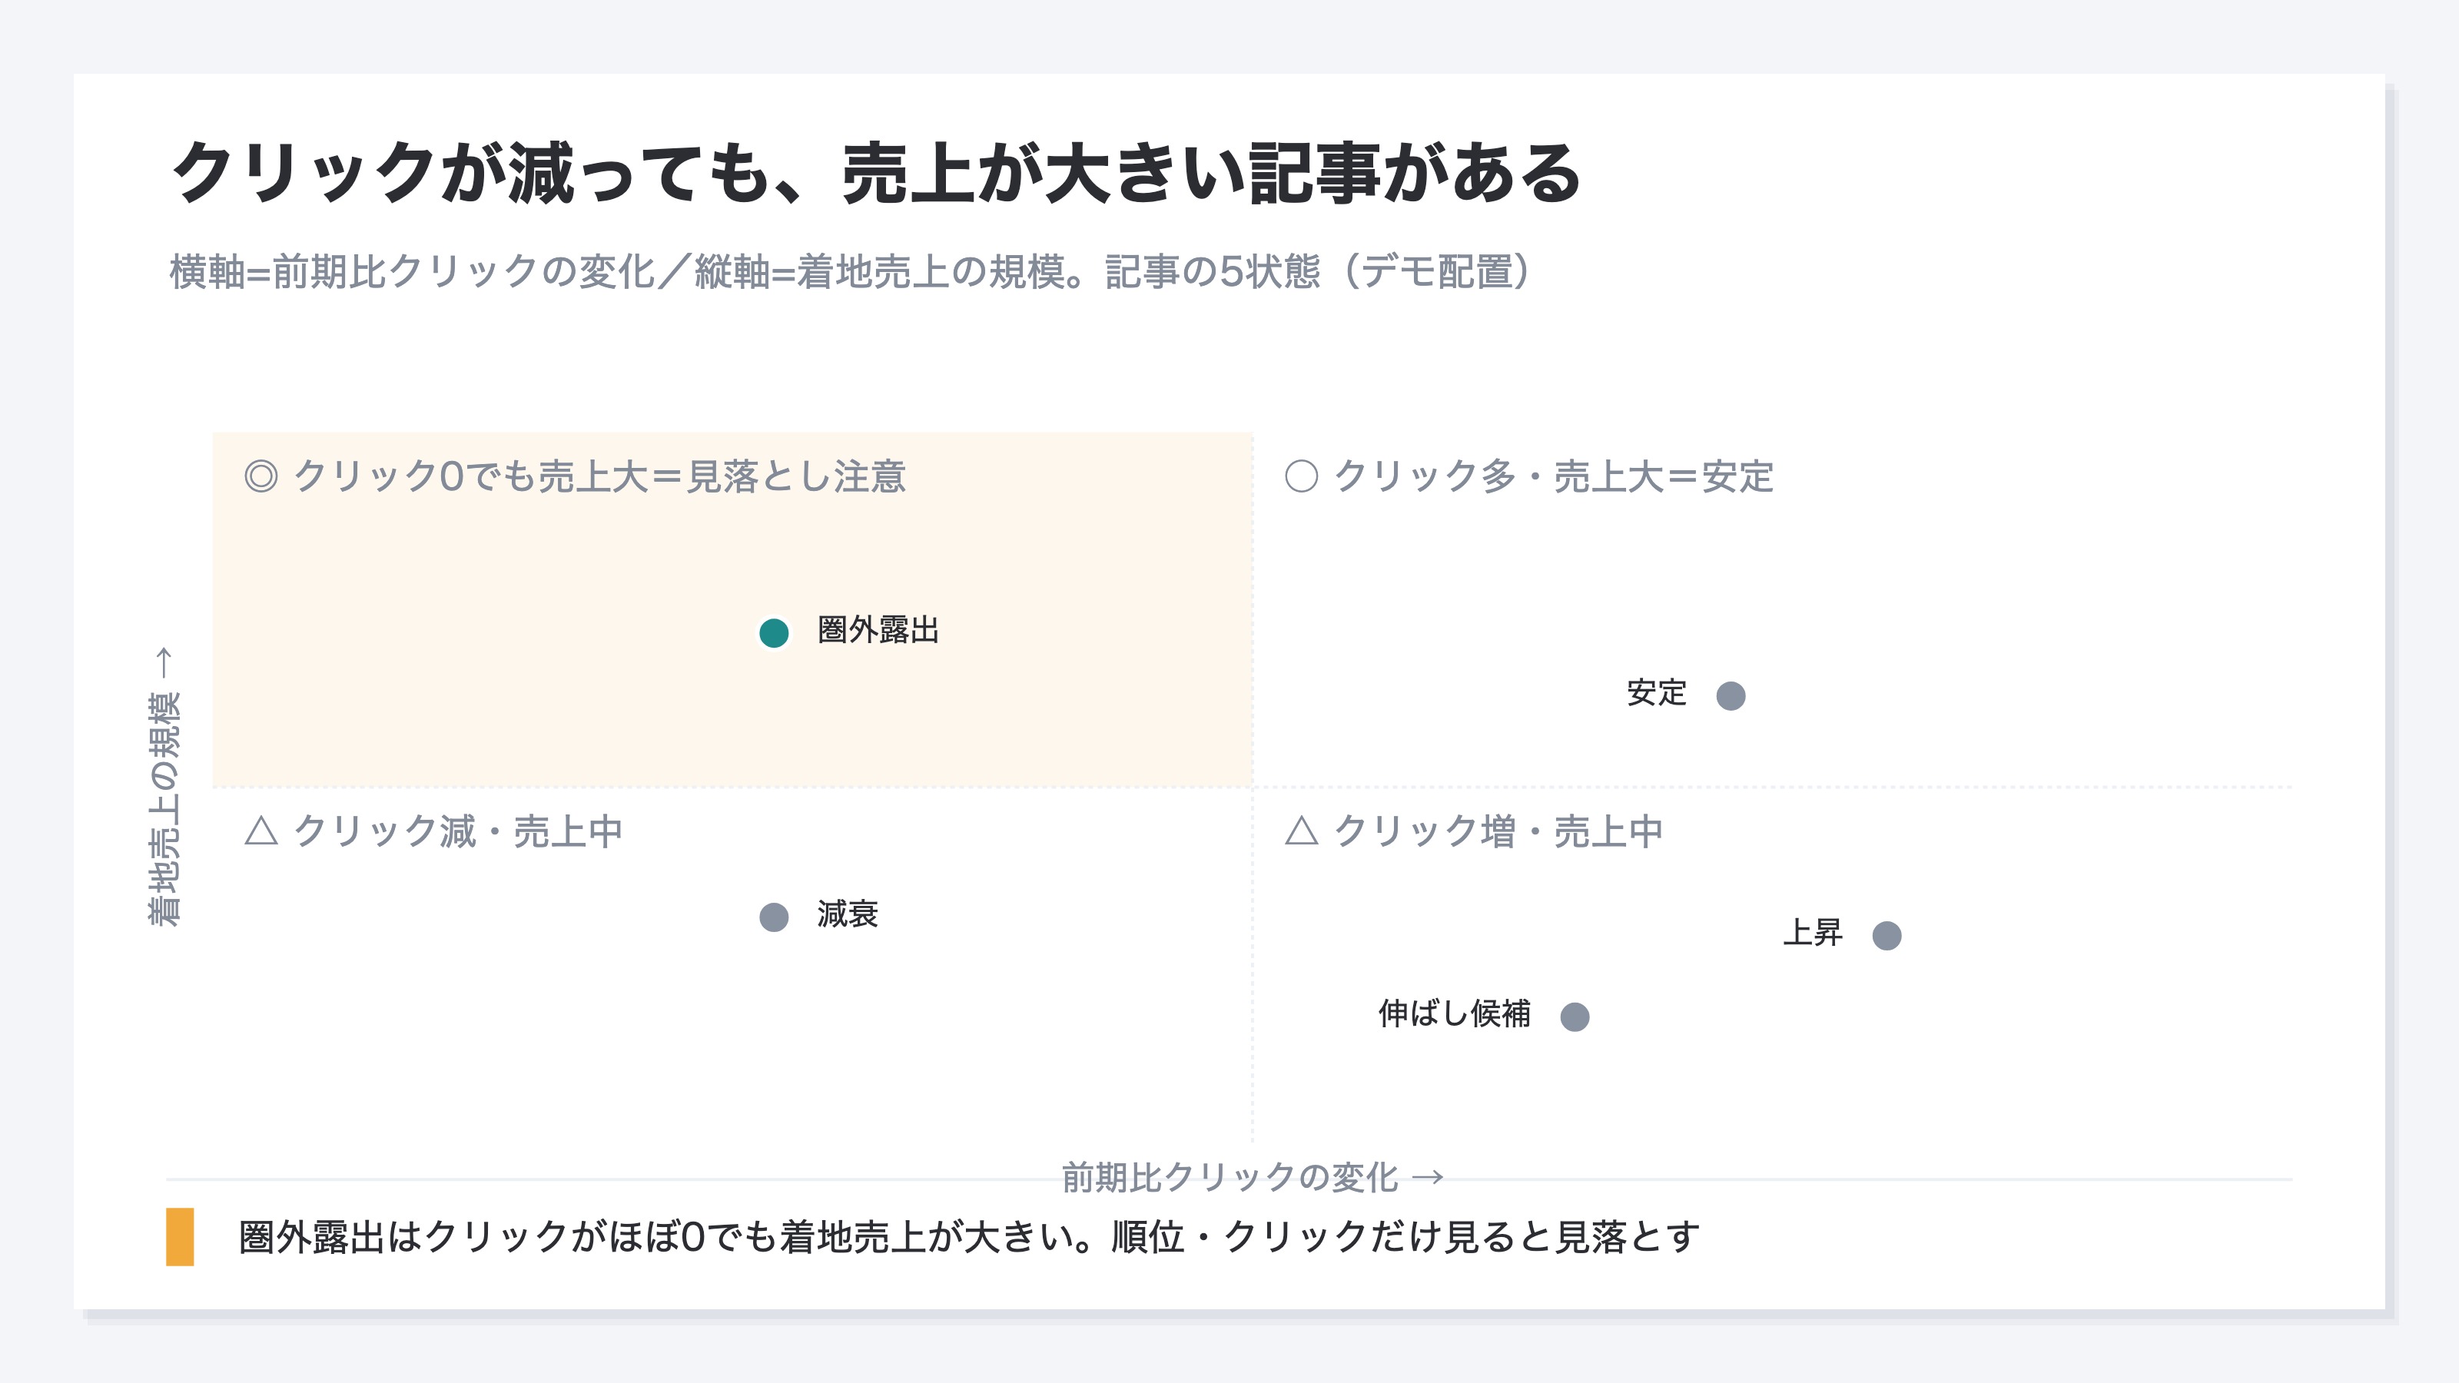
Task: Click the gray dot next to 上昇
Action: (1887, 935)
